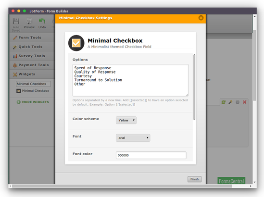Screen dimensions: 264x197
Task: Expand the Form Tools section
Action: [32, 37]
